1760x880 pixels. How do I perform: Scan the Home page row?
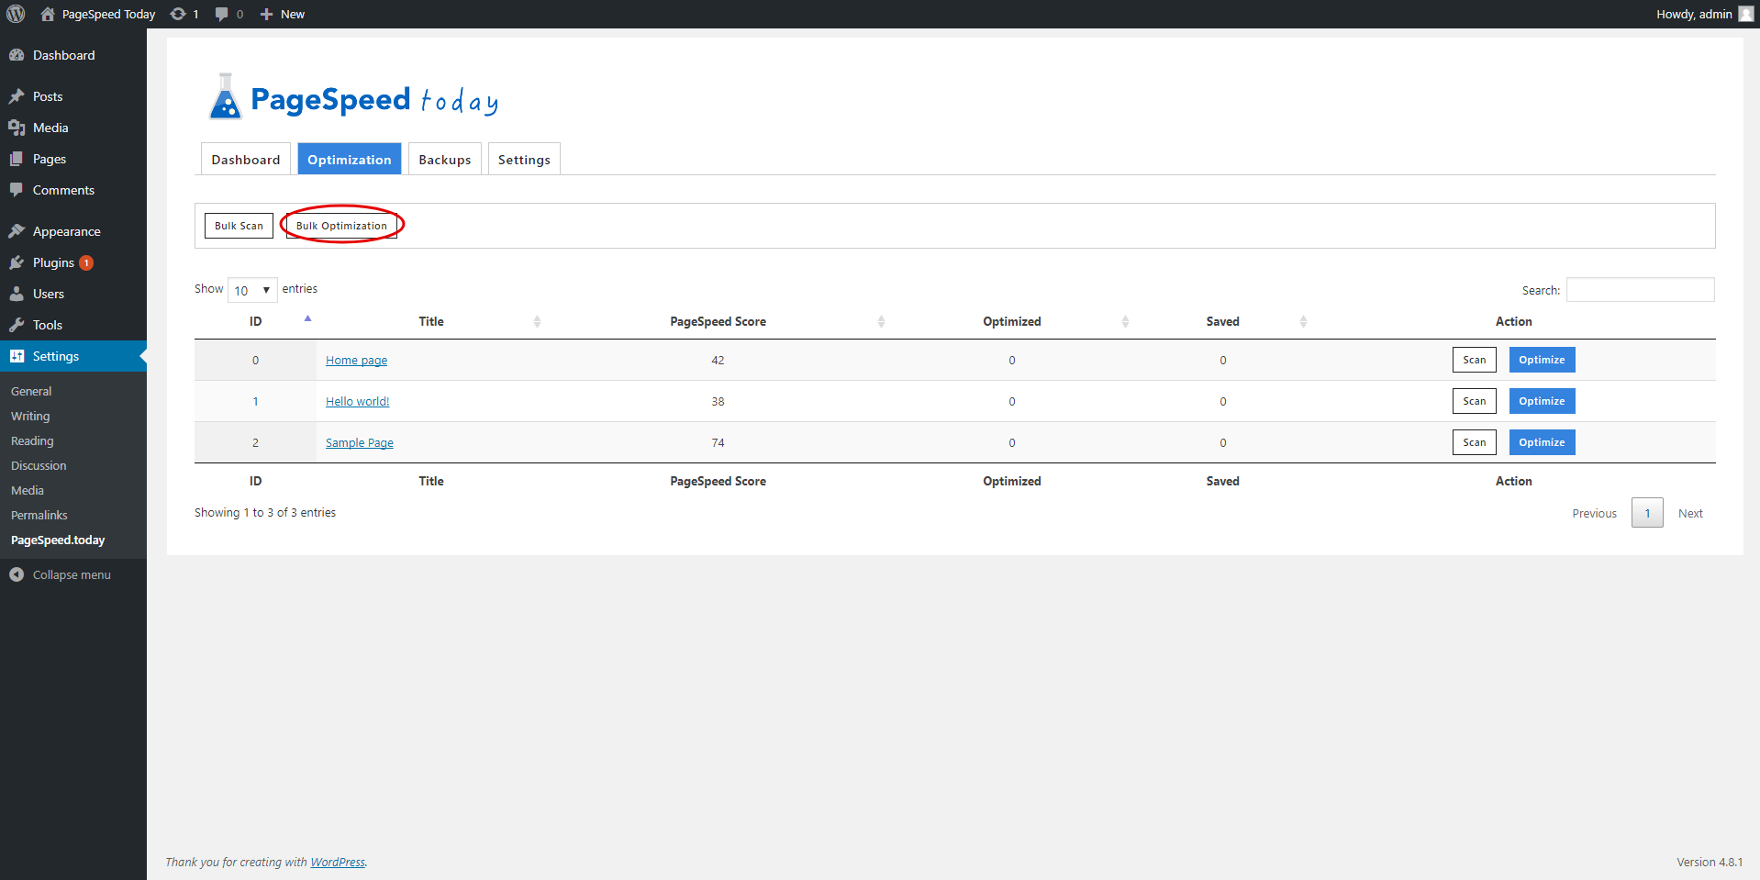point(1475,360)
